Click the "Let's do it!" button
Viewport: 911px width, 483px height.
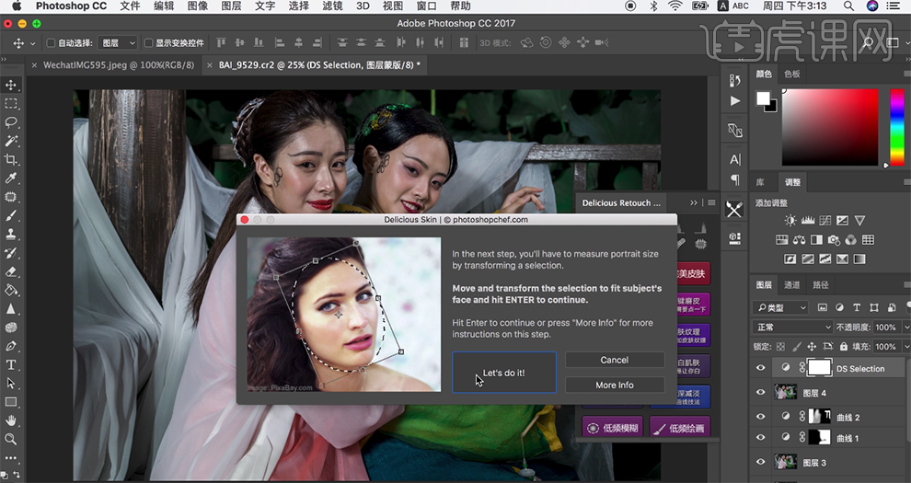(503, 373)
